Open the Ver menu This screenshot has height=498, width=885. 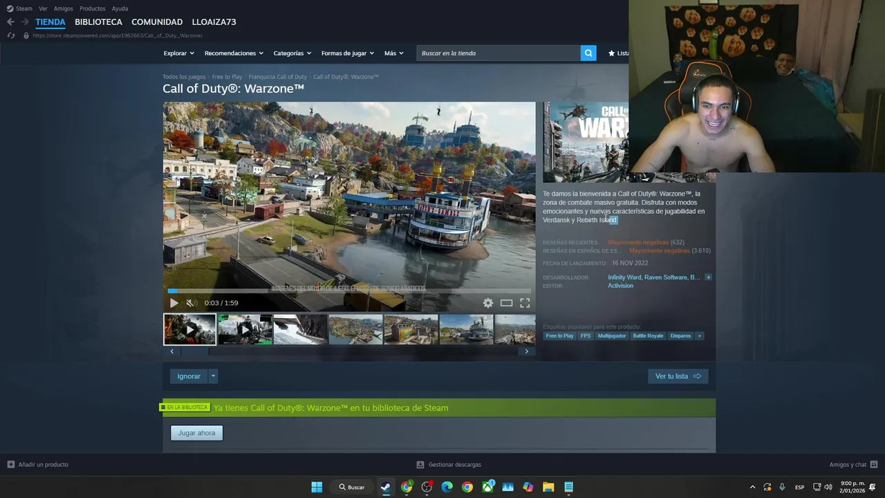pos(43,8)
